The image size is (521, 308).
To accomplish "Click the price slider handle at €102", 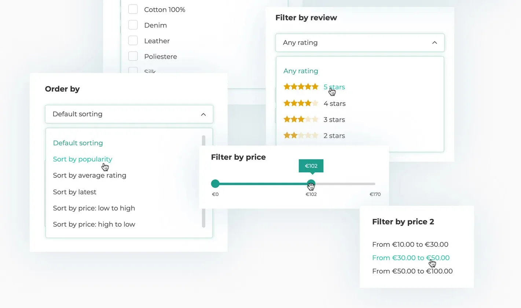I will 311,184.
